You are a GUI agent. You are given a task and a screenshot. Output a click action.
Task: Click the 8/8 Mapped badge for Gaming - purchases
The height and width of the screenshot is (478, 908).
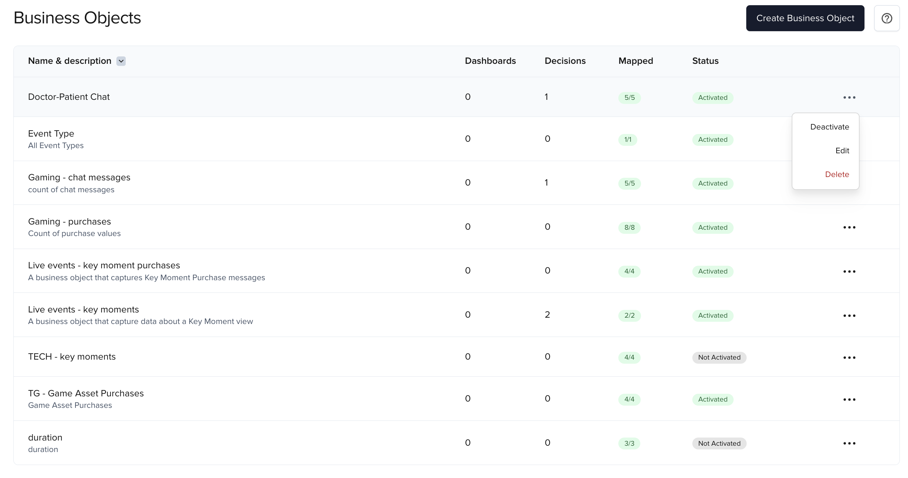(630, 227)
